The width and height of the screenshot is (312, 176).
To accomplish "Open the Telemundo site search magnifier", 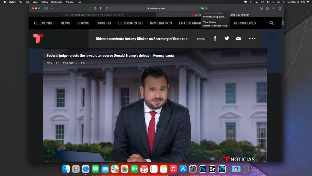I will pyautogui.click(x=272, y=23).
